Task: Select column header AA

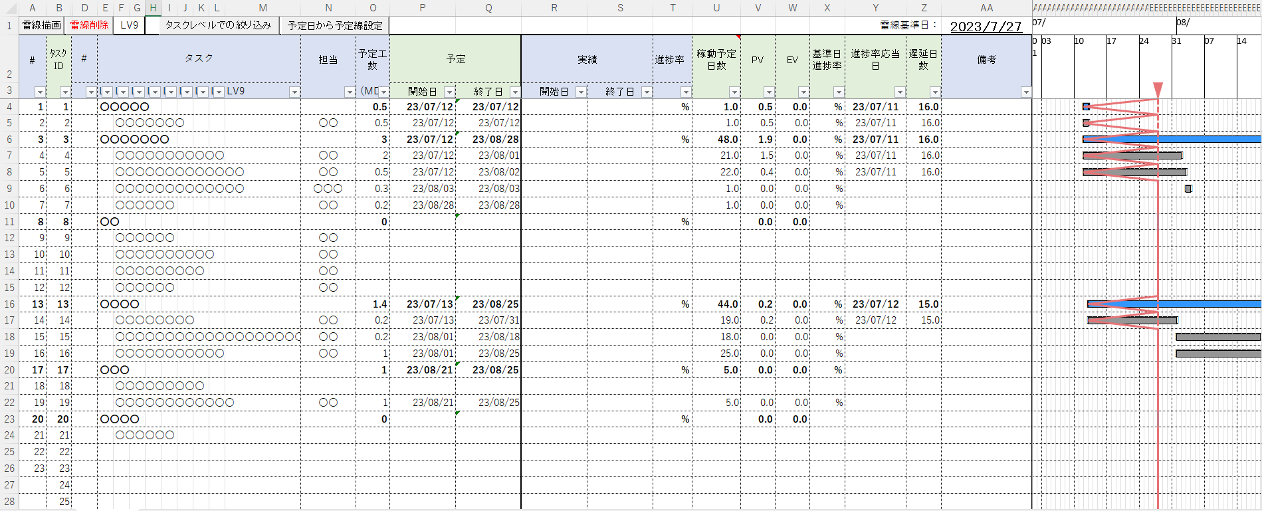Action: (986, 8)
